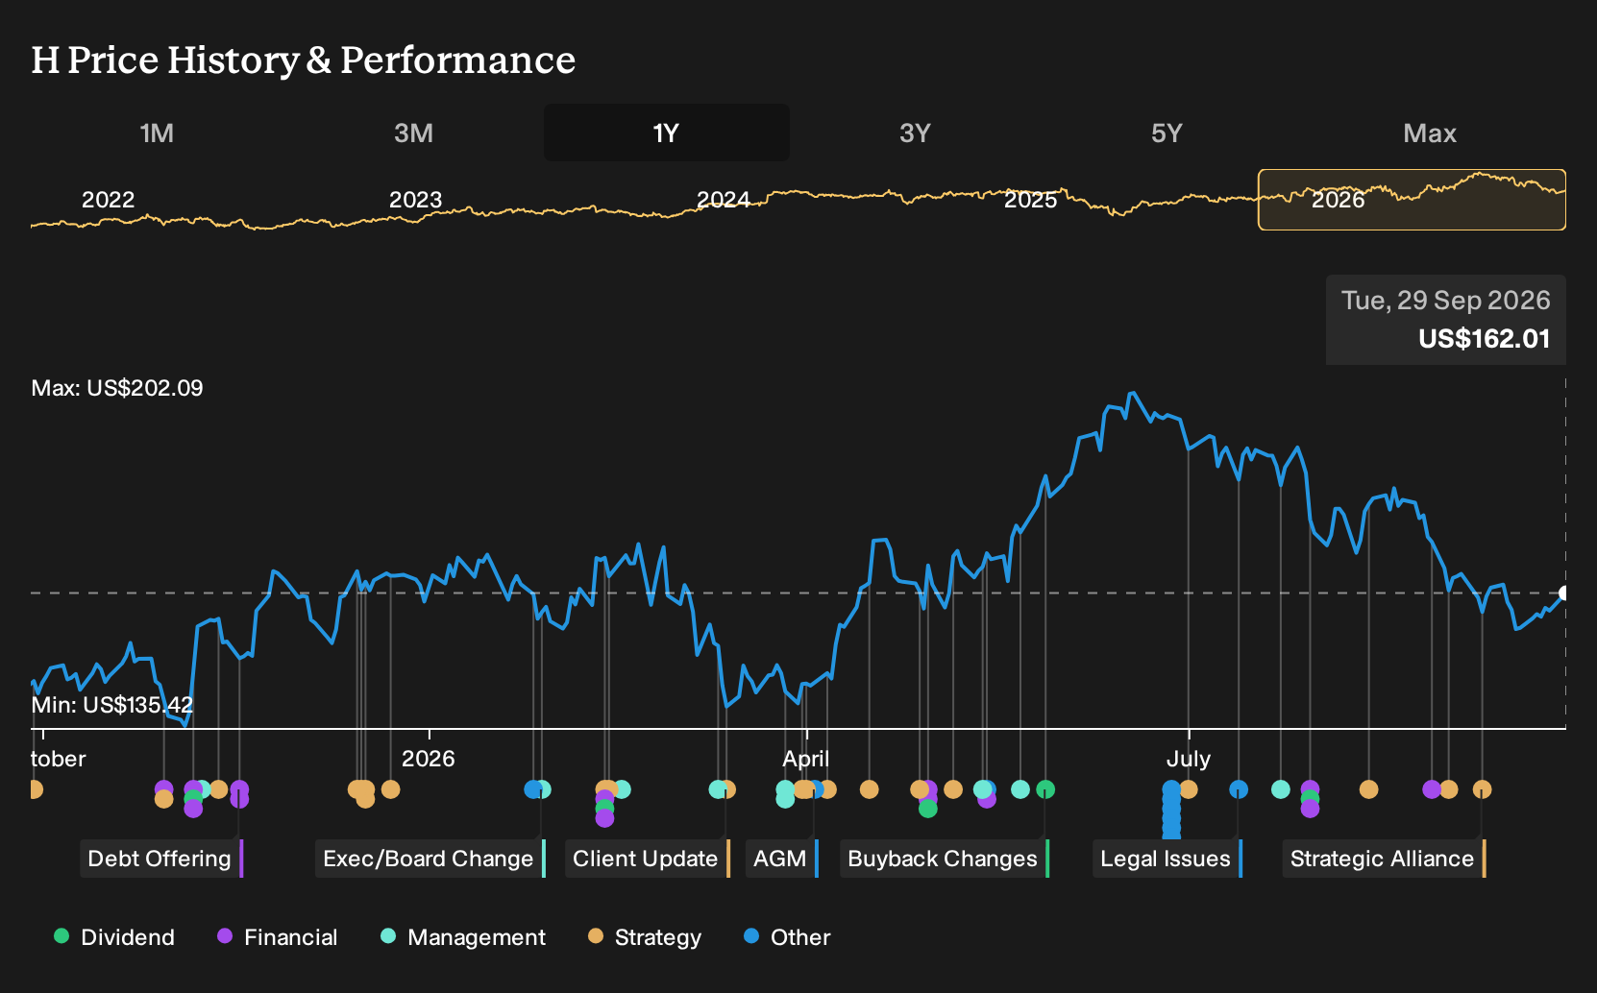Toggle the Management legend filter

point(462,937)
